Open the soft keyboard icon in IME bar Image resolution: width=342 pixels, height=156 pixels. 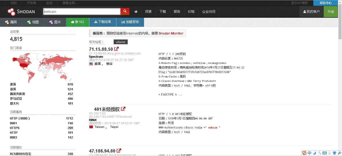324,153
